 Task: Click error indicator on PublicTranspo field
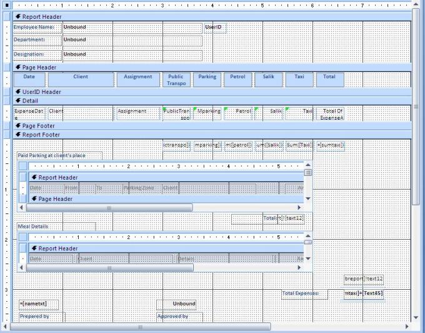[164, 109]
